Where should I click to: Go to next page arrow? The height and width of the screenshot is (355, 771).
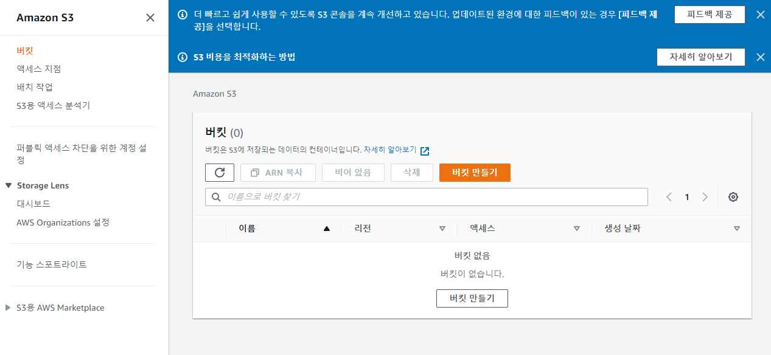tap(705, 197)
